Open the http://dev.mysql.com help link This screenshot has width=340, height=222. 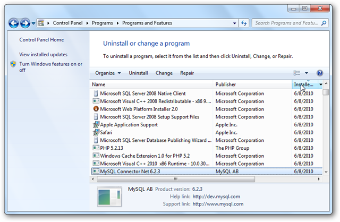coord(216,197)
